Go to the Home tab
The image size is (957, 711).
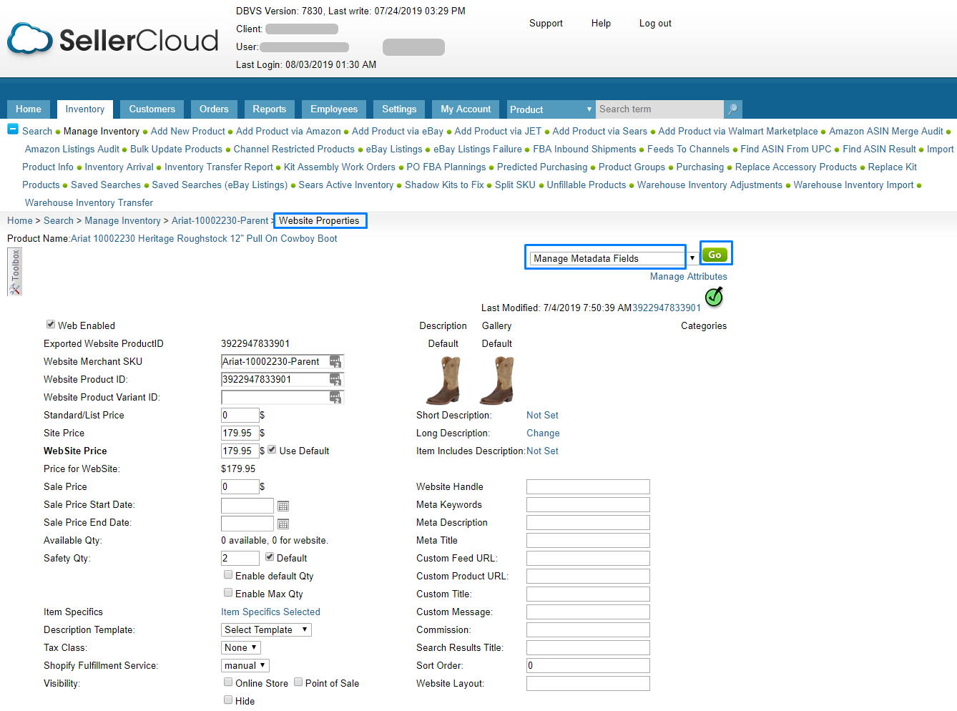pos(29,109)
